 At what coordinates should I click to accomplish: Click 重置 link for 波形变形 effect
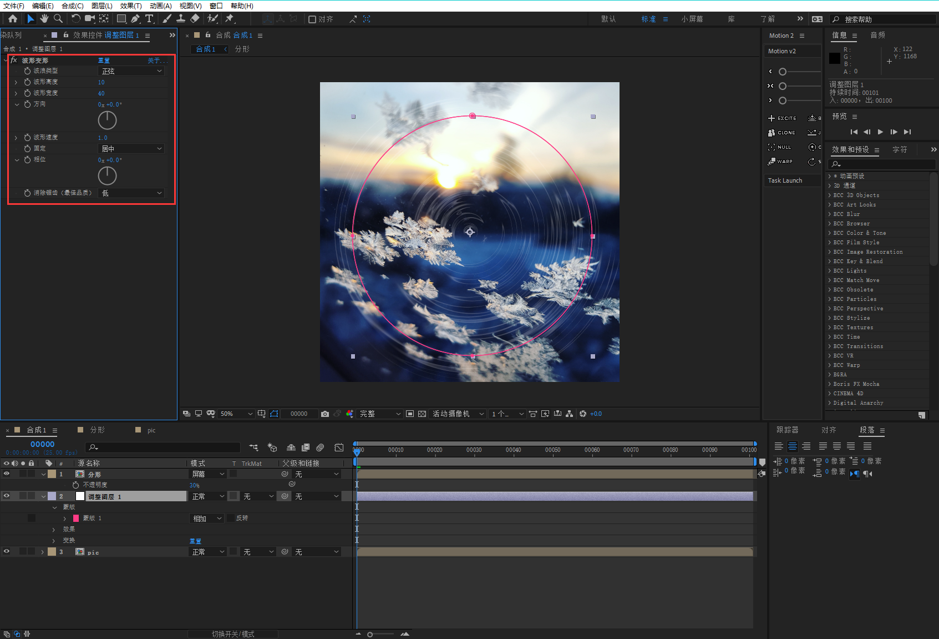coord(104,61)
